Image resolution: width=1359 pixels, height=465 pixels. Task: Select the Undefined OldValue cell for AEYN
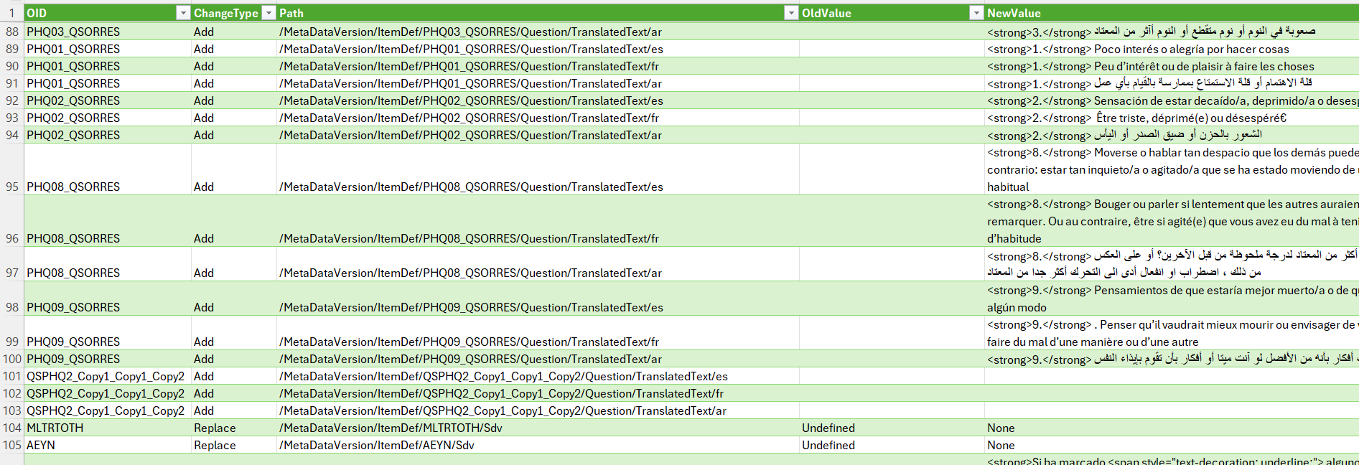click(828, 445)
